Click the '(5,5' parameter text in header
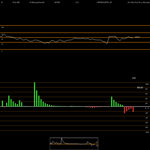Screen dimensions: 150x150 77,2
